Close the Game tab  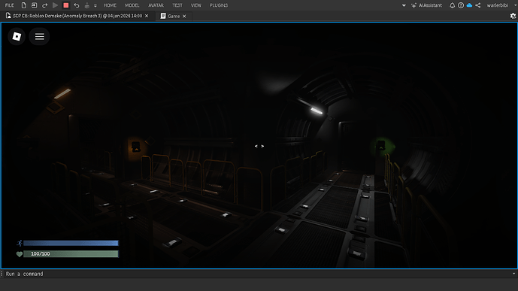184,17
